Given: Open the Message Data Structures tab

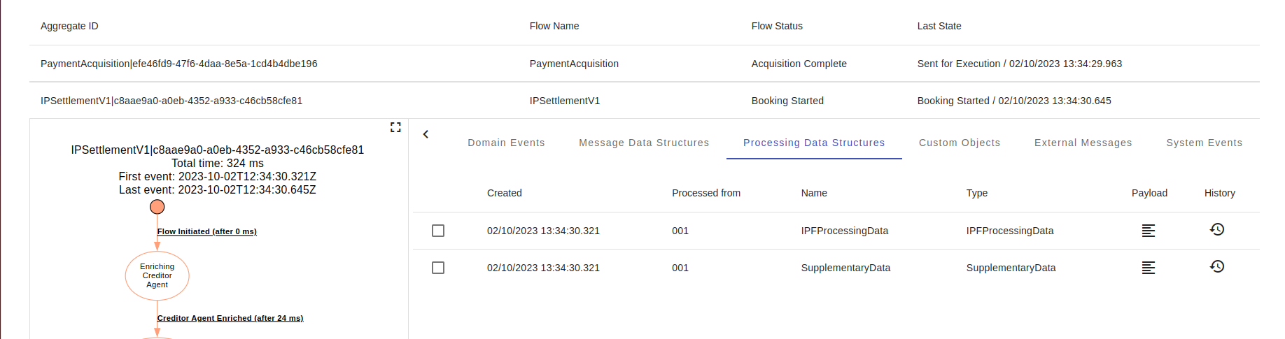Looking at the screenshot, I should pos(644,143).
